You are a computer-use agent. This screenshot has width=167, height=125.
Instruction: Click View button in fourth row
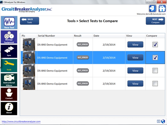point(135,84)
